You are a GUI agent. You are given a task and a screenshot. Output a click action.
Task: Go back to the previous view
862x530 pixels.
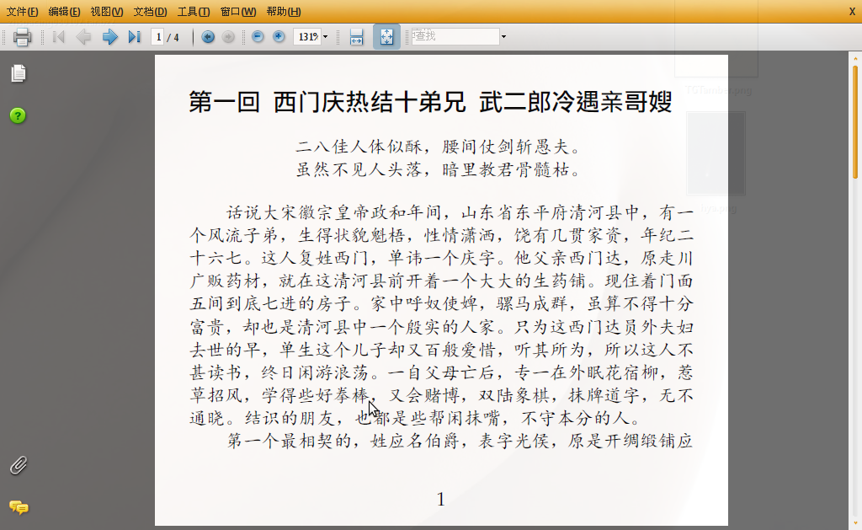[208, 37]
